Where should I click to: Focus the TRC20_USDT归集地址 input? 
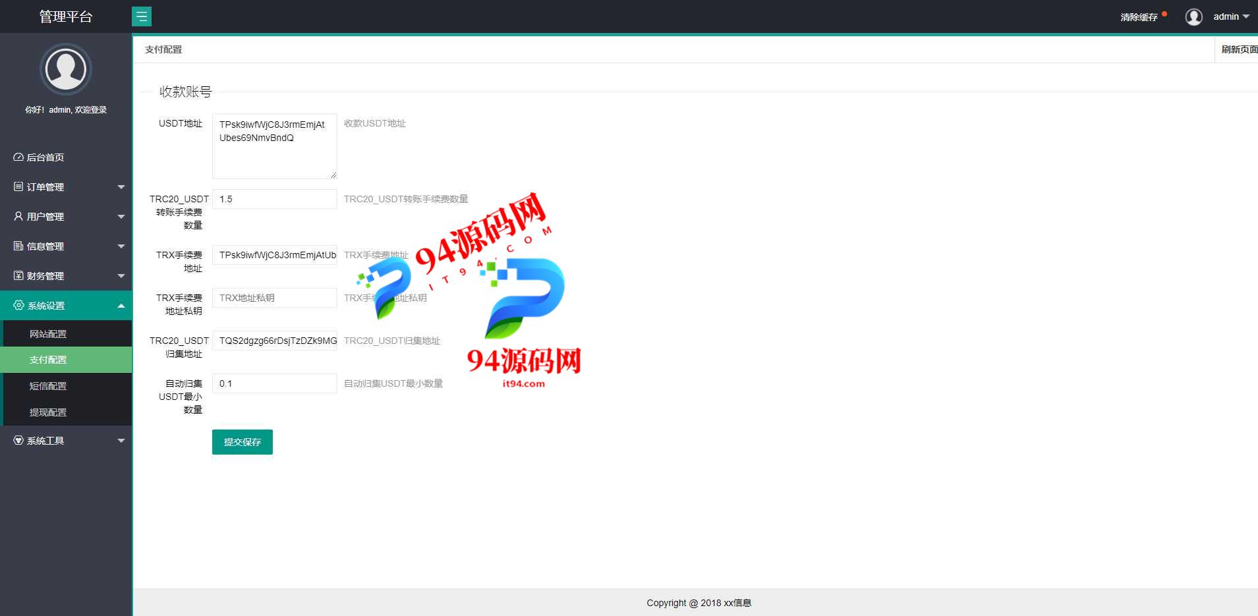275,341
